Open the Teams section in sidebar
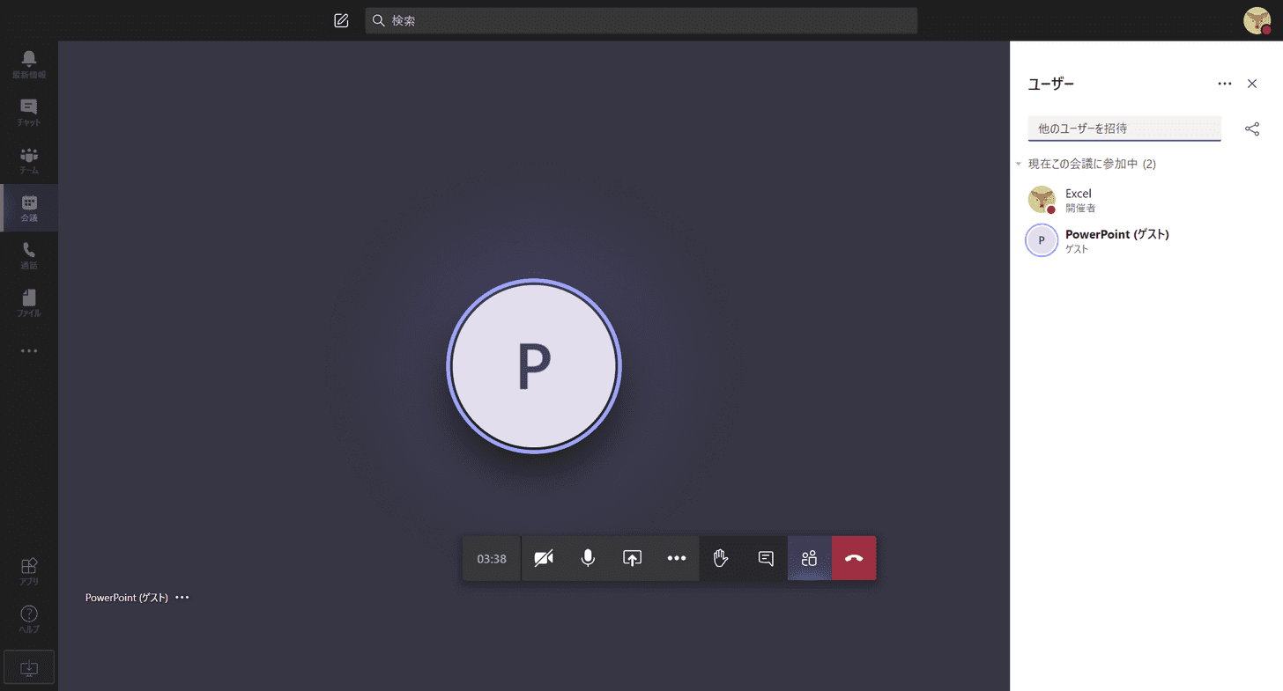 click(x=29, y=159)
